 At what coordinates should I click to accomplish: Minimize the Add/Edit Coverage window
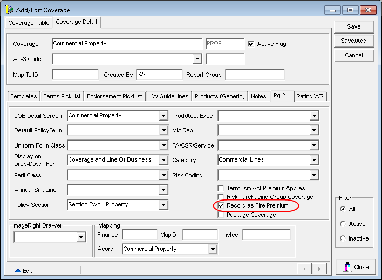click(332, 10)
